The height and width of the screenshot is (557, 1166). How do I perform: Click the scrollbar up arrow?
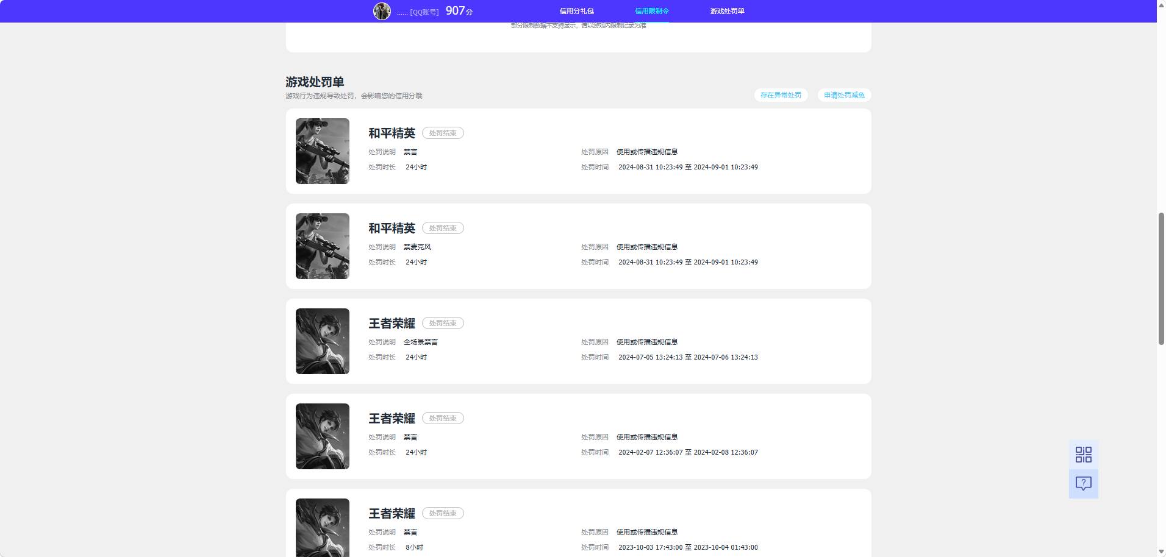(1161, 4)
